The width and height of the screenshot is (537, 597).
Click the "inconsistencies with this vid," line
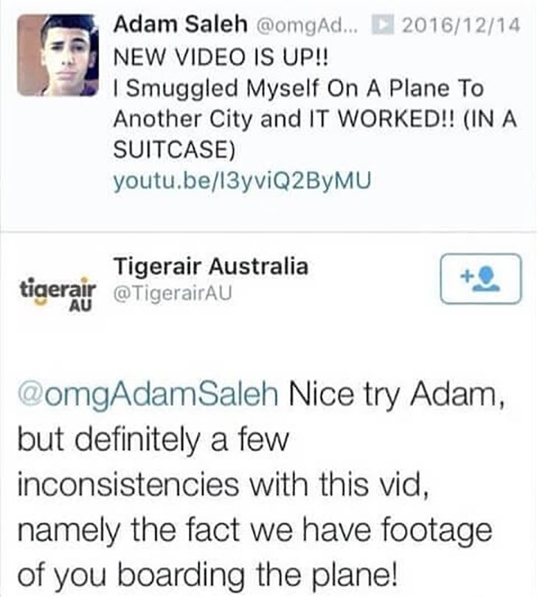pyautogui.click(x=223, y=484)
